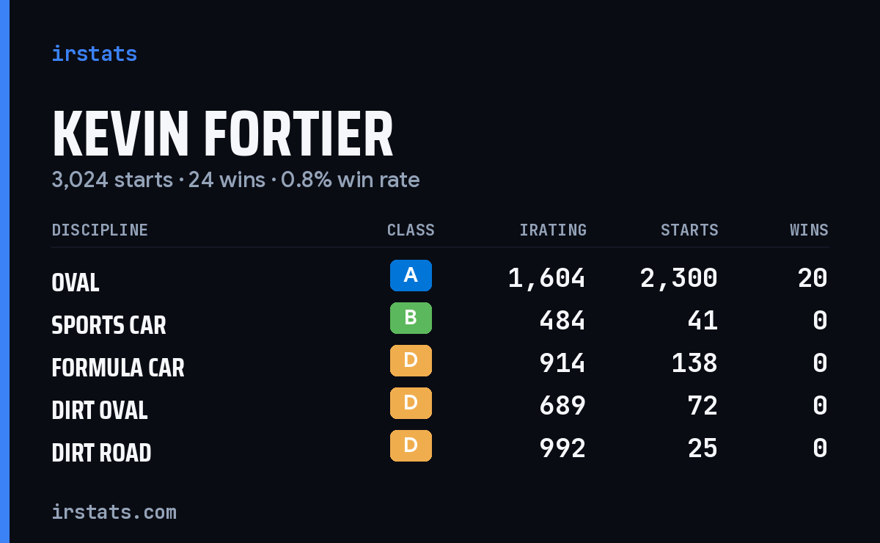
Task: Click the Kevin Fortier driver name heading
Action: [x=223, y=134]
